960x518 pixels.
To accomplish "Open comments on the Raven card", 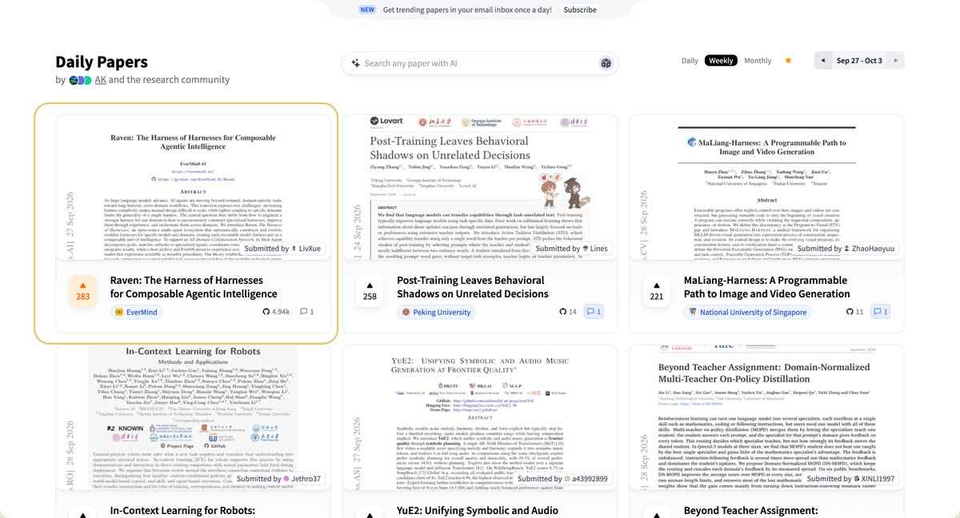I will [x=307, y=312].
